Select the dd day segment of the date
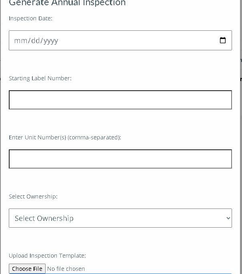Image resolution: width=242 pixels, height=274 pixels. (36, 41)
